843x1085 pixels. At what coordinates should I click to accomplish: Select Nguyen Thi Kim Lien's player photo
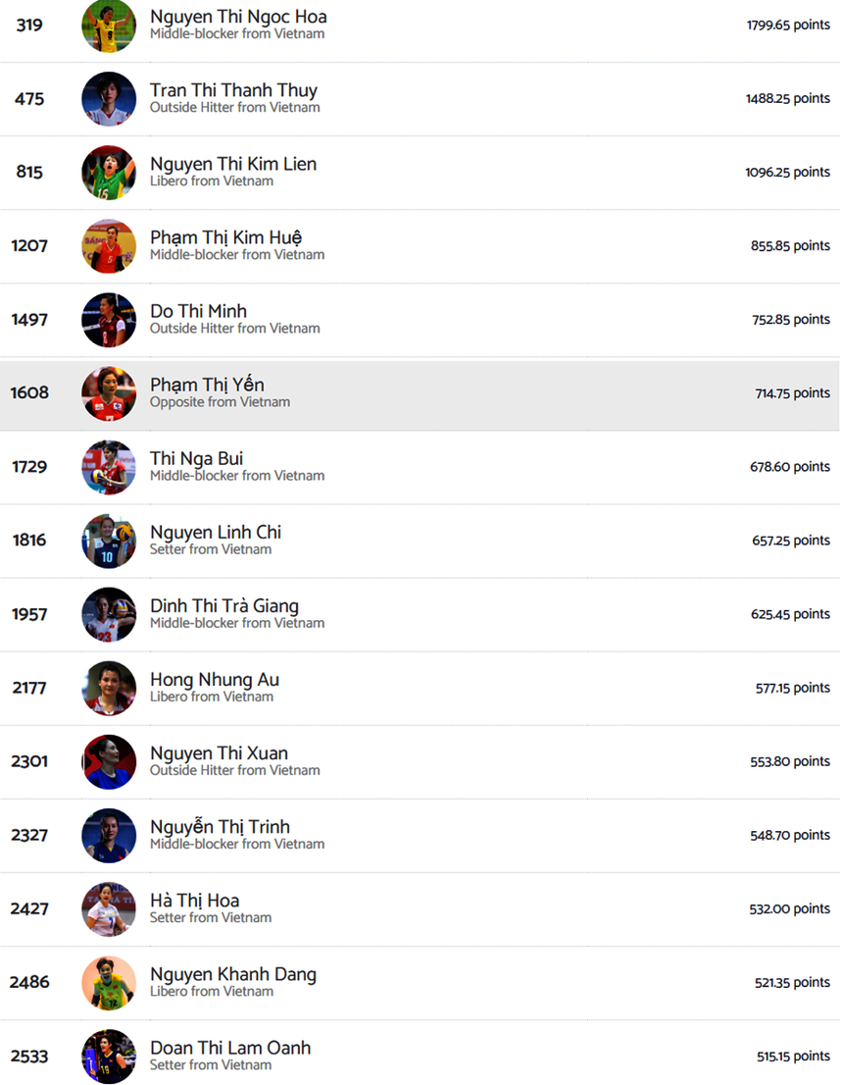[x=109, y=173]
